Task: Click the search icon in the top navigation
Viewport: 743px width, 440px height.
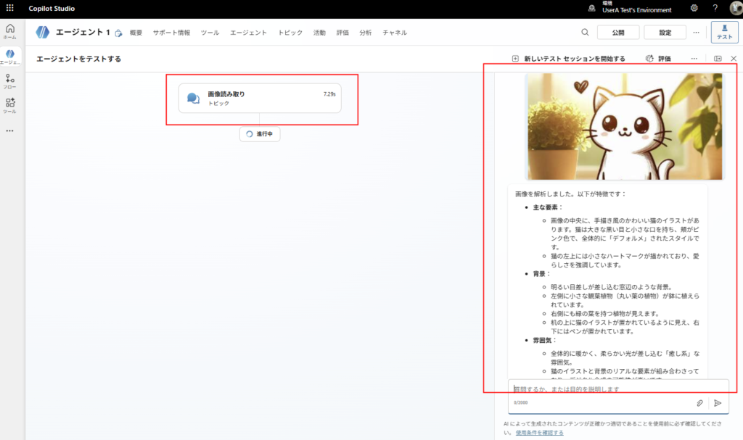Action: (x=585, y=32)
